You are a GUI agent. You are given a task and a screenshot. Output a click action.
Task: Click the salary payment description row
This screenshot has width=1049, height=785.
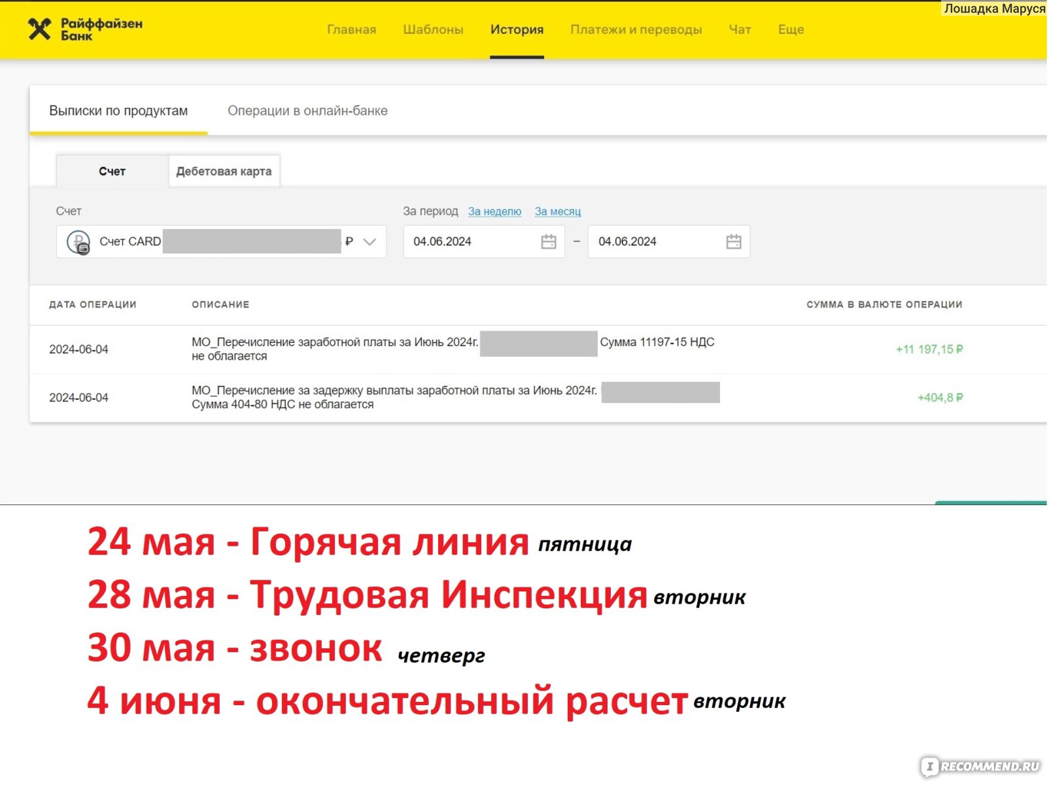coord(453,349)
